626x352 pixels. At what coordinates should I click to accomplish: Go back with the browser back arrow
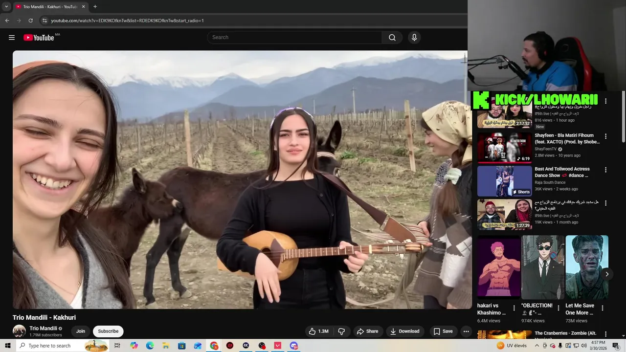click(x=7, y=21)
